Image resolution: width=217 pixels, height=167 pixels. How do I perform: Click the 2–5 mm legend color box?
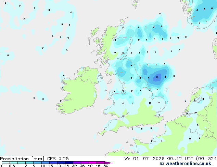pos(29,163)
